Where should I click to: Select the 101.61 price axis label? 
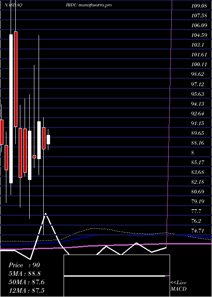(199, 55)
